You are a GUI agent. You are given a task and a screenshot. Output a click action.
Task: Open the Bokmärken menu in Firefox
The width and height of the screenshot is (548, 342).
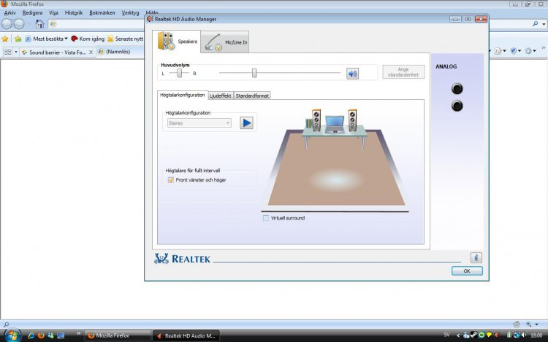[x=102, y=13]
